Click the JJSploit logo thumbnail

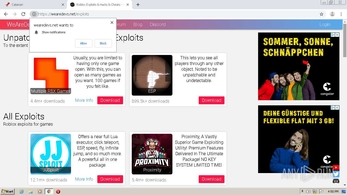51,154
